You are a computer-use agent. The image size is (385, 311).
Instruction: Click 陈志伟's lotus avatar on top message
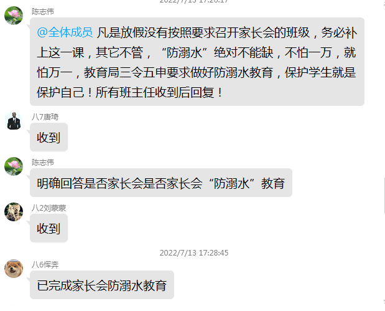(14, 16)
